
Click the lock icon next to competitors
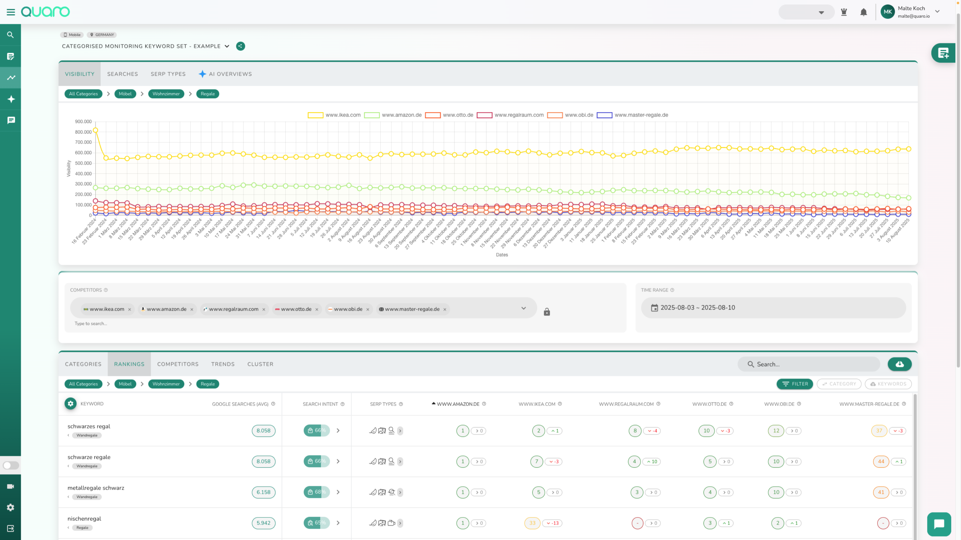click(x=547, y=312)
